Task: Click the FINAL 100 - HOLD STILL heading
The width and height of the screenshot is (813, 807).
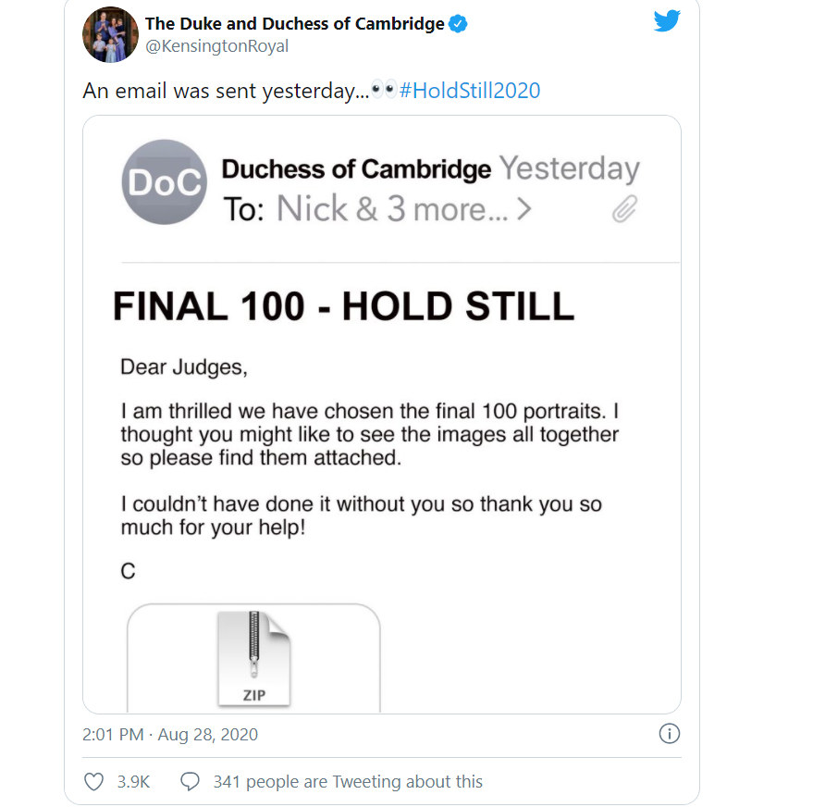Action: click(343, 306)
